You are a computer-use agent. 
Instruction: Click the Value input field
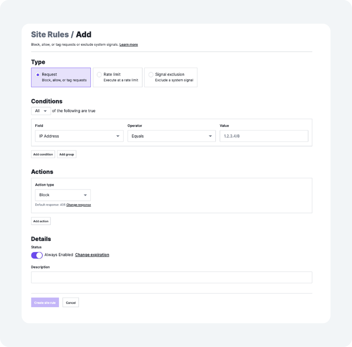[264, 136]
